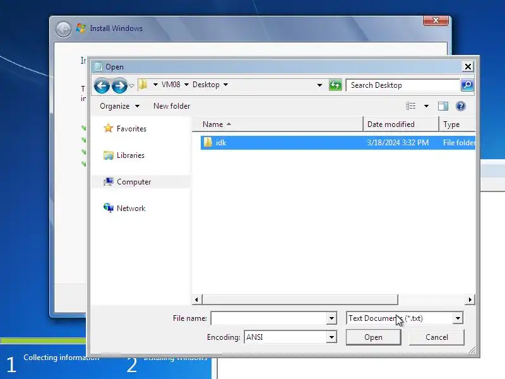Open the File name dropdown arrow
The height and width of the screenshot is (379, 505).
pyautogui.click(x=331, y=318)
